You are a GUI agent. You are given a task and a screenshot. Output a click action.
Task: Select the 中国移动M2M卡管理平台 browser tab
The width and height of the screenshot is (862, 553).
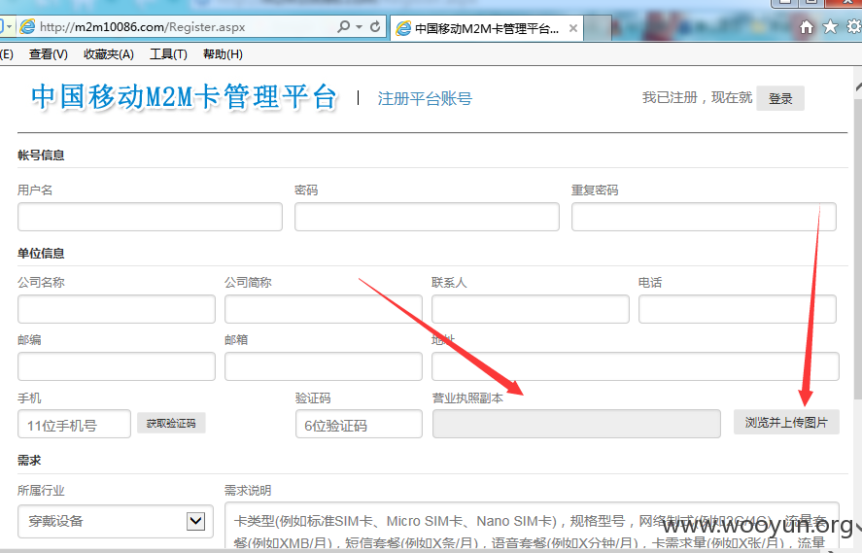point(486,28)
